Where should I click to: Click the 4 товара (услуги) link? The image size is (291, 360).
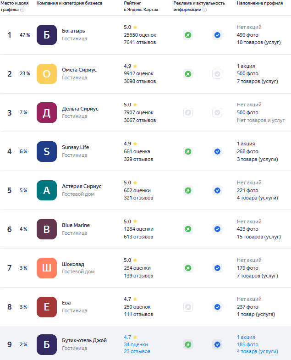click(x=257, y=351)
